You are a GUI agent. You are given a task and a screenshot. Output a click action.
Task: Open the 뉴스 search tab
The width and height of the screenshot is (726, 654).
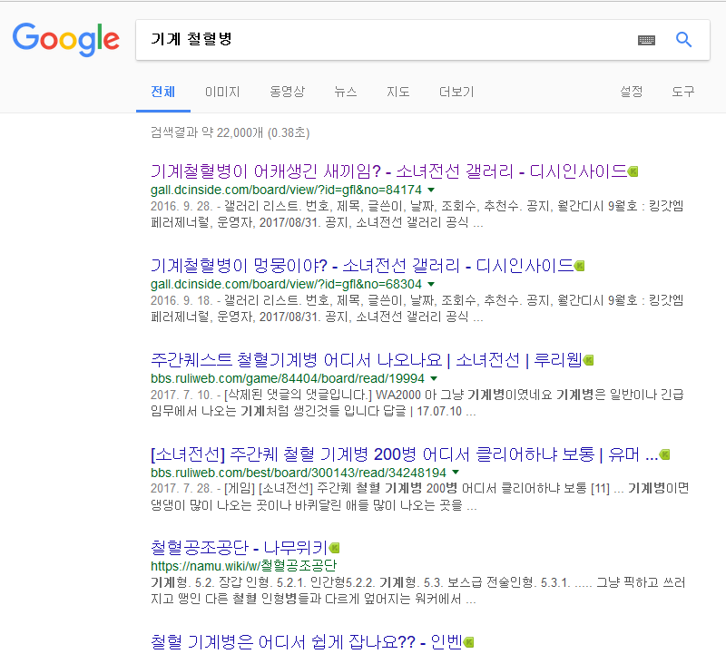coord(346,92)
